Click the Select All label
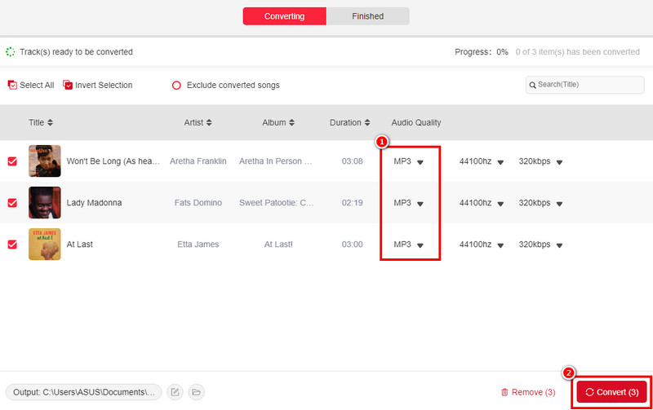The image size is (653, 410). coord(37,85)
